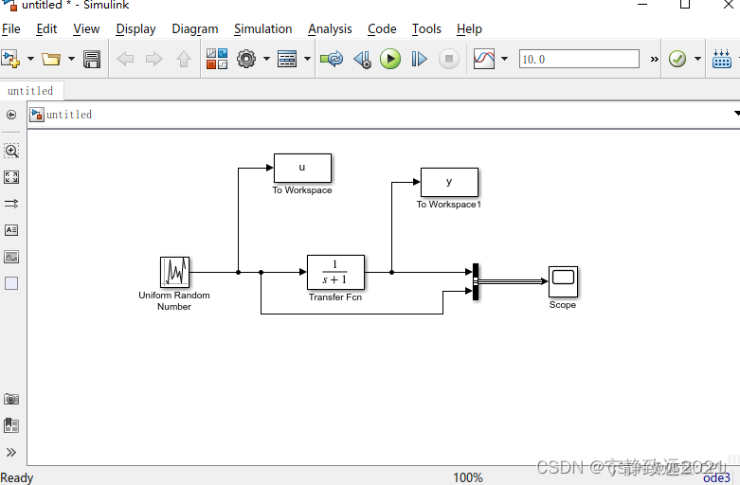Expand the Model Explorer dropdown arrow
This screenshot has width=740, height=485.
tap(307, 59)
